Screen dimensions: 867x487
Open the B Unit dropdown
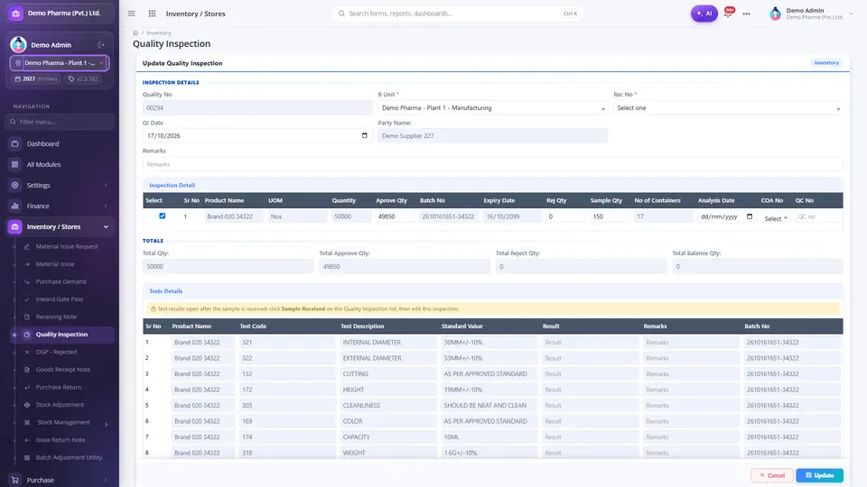point(493,108)
